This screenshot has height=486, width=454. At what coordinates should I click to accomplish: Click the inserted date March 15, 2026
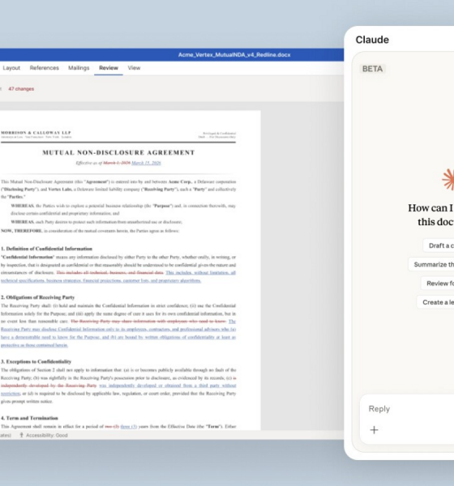click(146, 163)
